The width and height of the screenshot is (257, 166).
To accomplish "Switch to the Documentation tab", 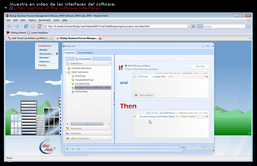I will pos(85,53).
